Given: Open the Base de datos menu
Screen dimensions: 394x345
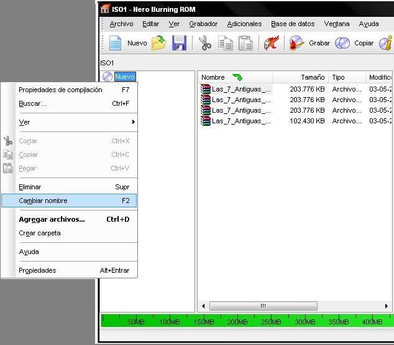Looking at the screenshot, I should click(x=293, y=24).
